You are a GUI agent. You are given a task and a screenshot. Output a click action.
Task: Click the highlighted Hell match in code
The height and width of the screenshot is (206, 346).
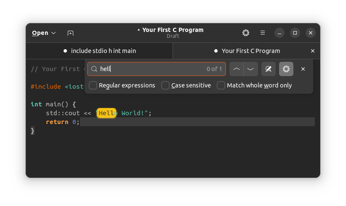[106, 113]
